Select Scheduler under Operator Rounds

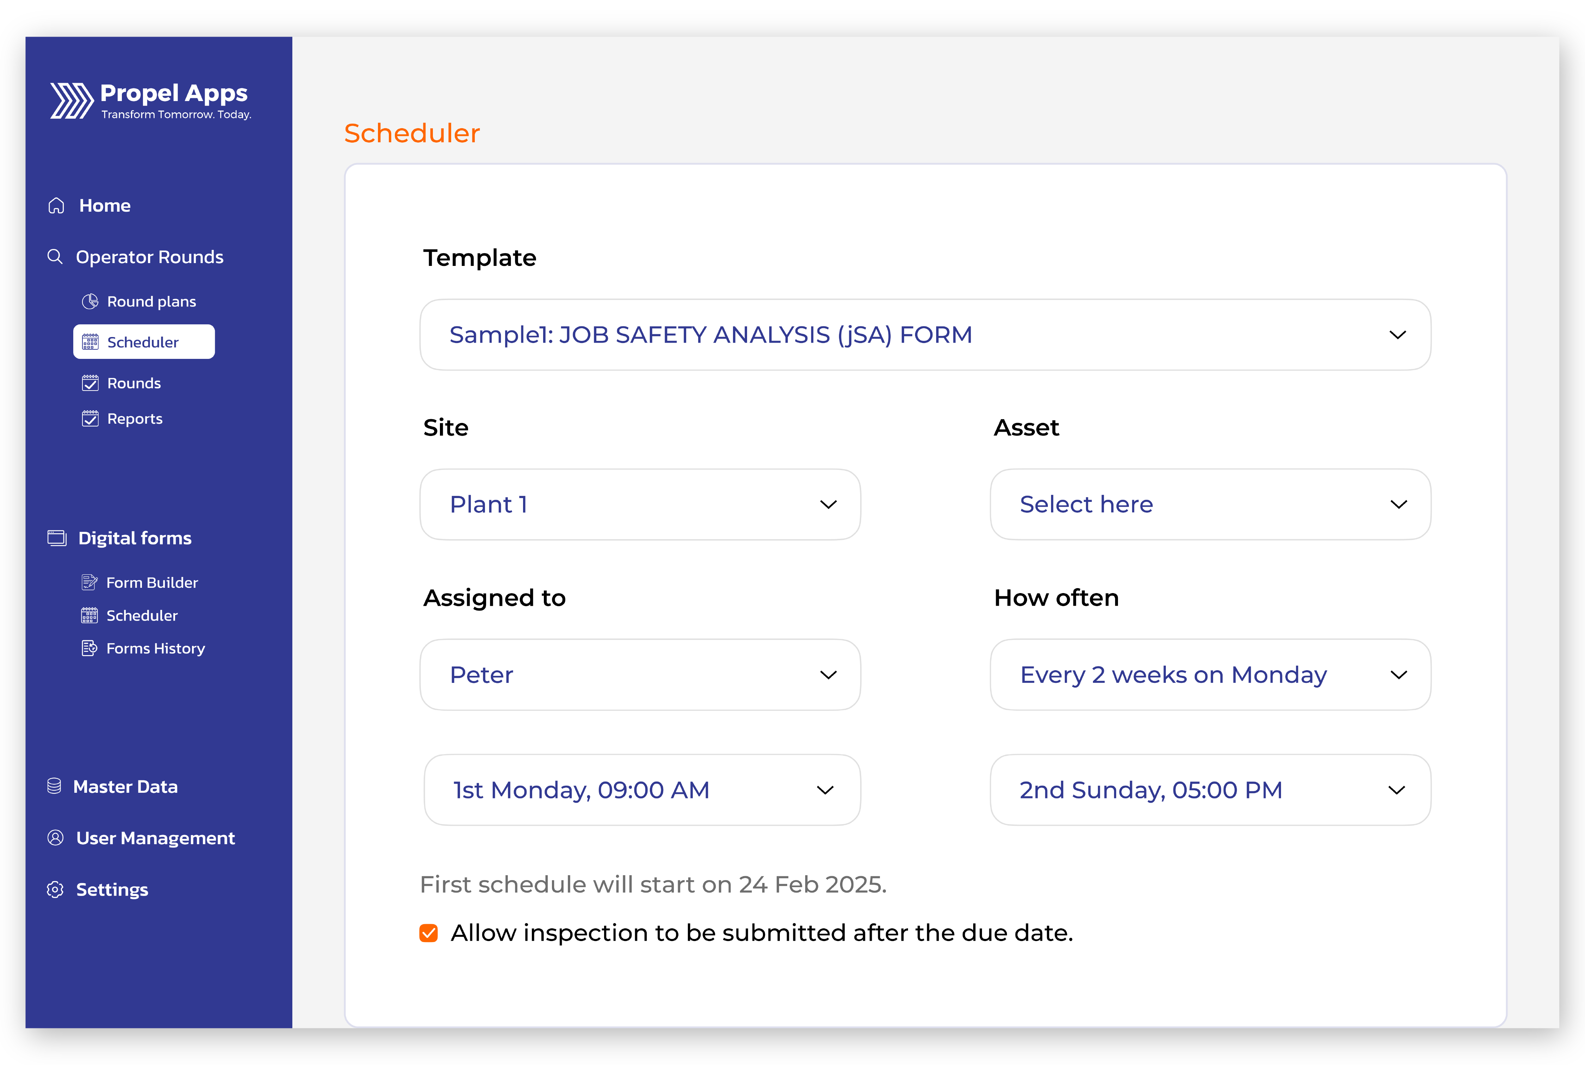144,342
